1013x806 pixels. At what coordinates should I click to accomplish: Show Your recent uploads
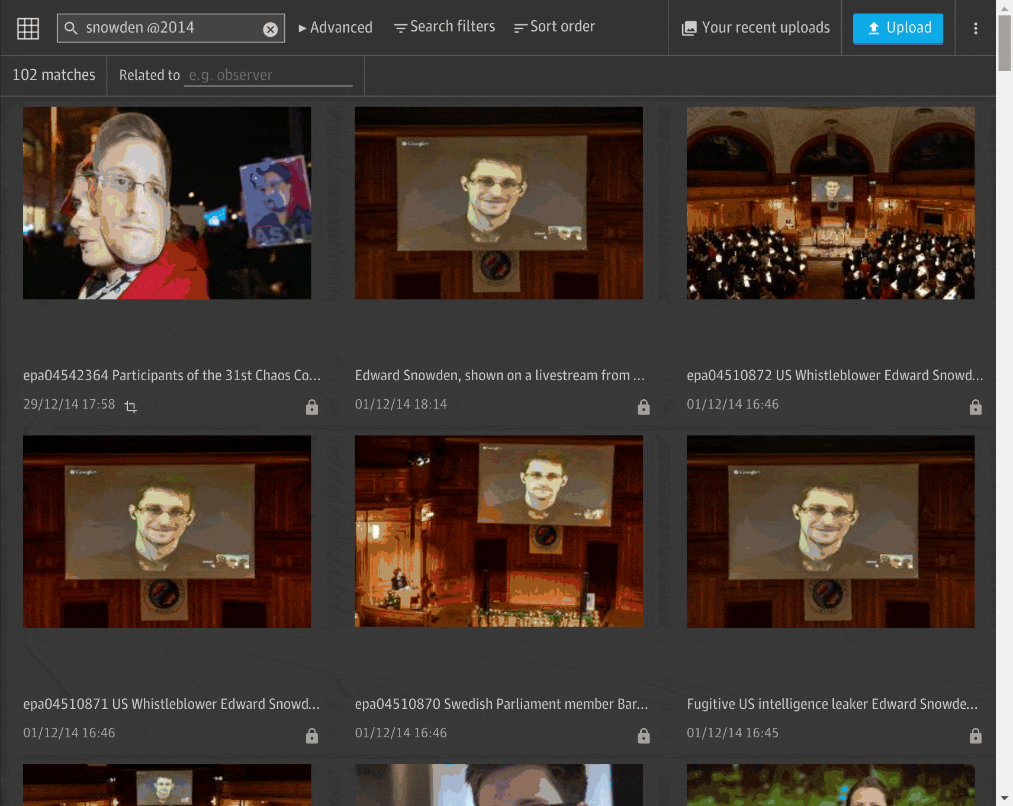(755, 28)
